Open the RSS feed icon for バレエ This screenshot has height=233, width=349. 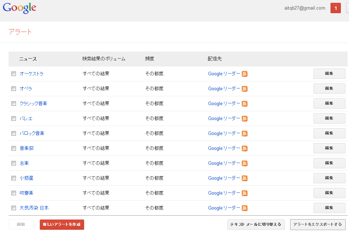(x=245, y=119)
